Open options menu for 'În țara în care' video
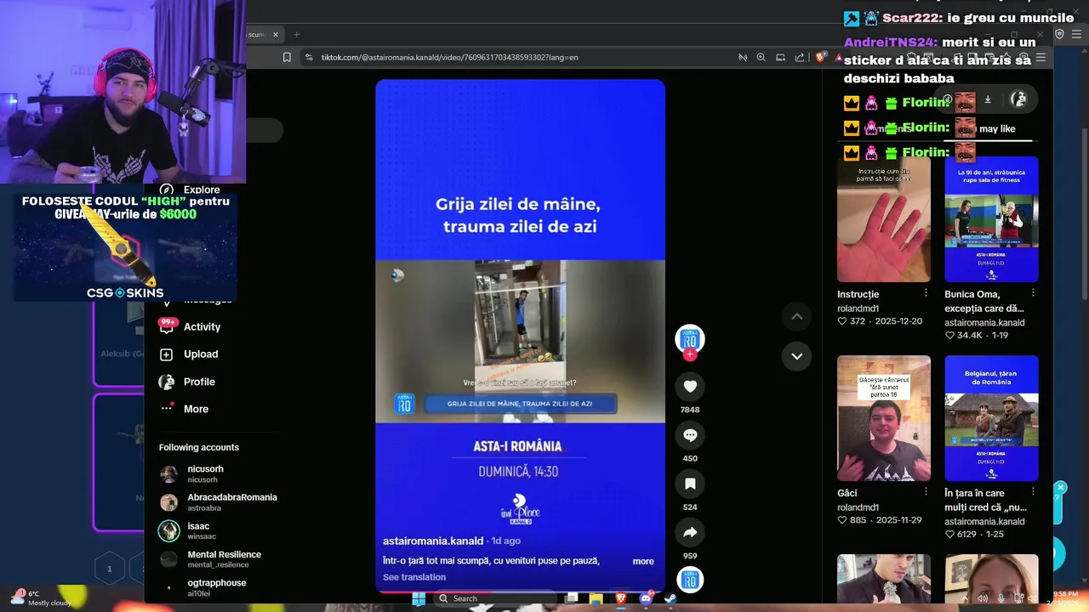1089x612 pixels. point(1033,492)
